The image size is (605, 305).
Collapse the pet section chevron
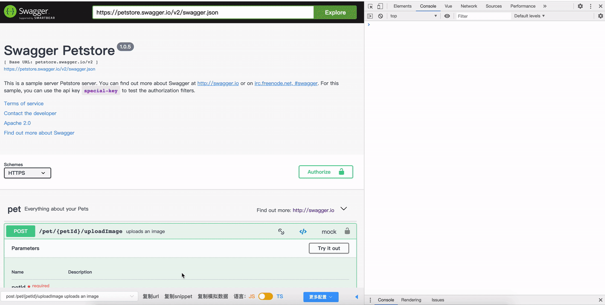click(344, 209)
